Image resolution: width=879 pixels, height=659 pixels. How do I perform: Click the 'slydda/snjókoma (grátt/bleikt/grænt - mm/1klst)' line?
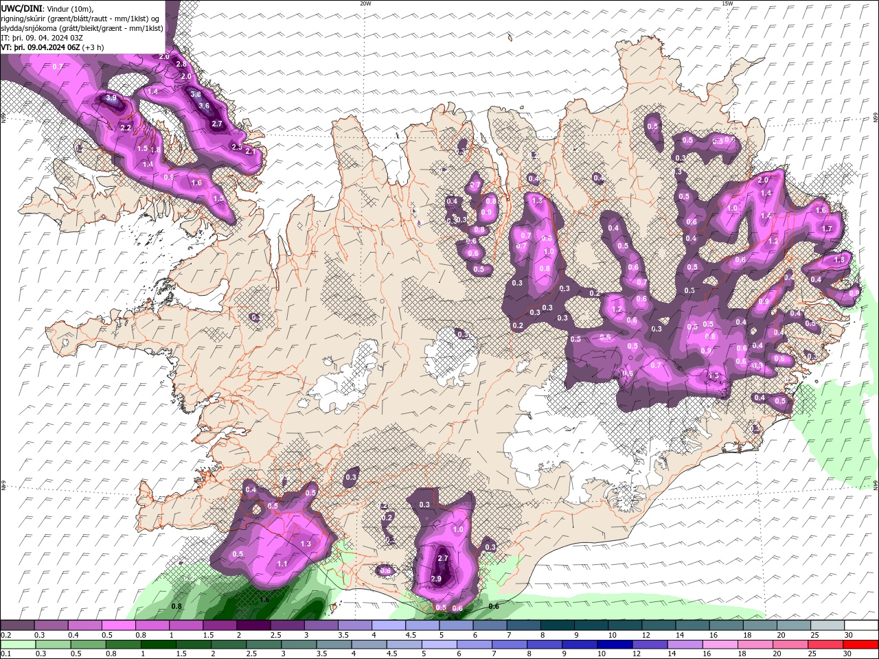[82, 28]
